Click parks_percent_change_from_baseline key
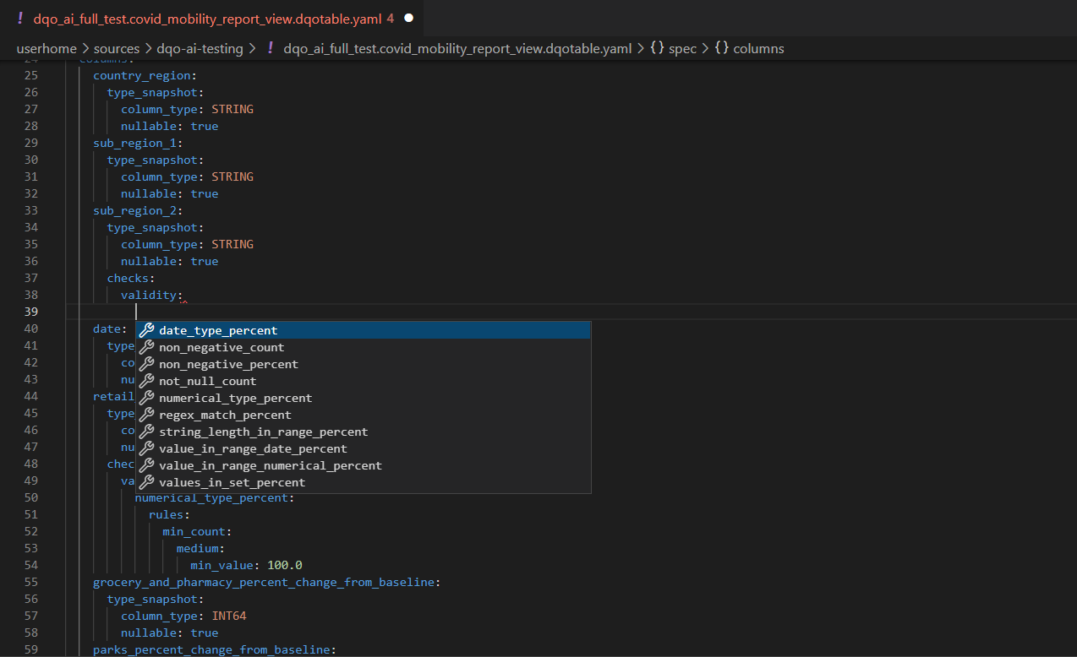This screenshot has width=1077, height=657. click(x=211, y=649)
